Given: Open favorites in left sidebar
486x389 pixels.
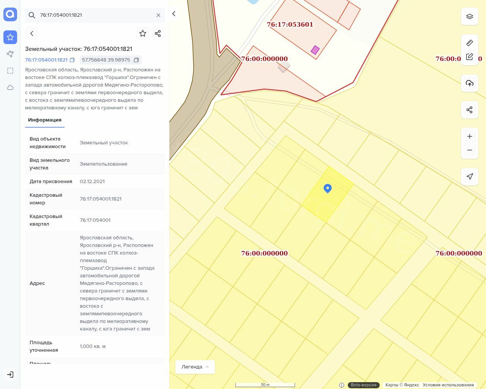Looking at the screenshot, I should click(10, 37).
